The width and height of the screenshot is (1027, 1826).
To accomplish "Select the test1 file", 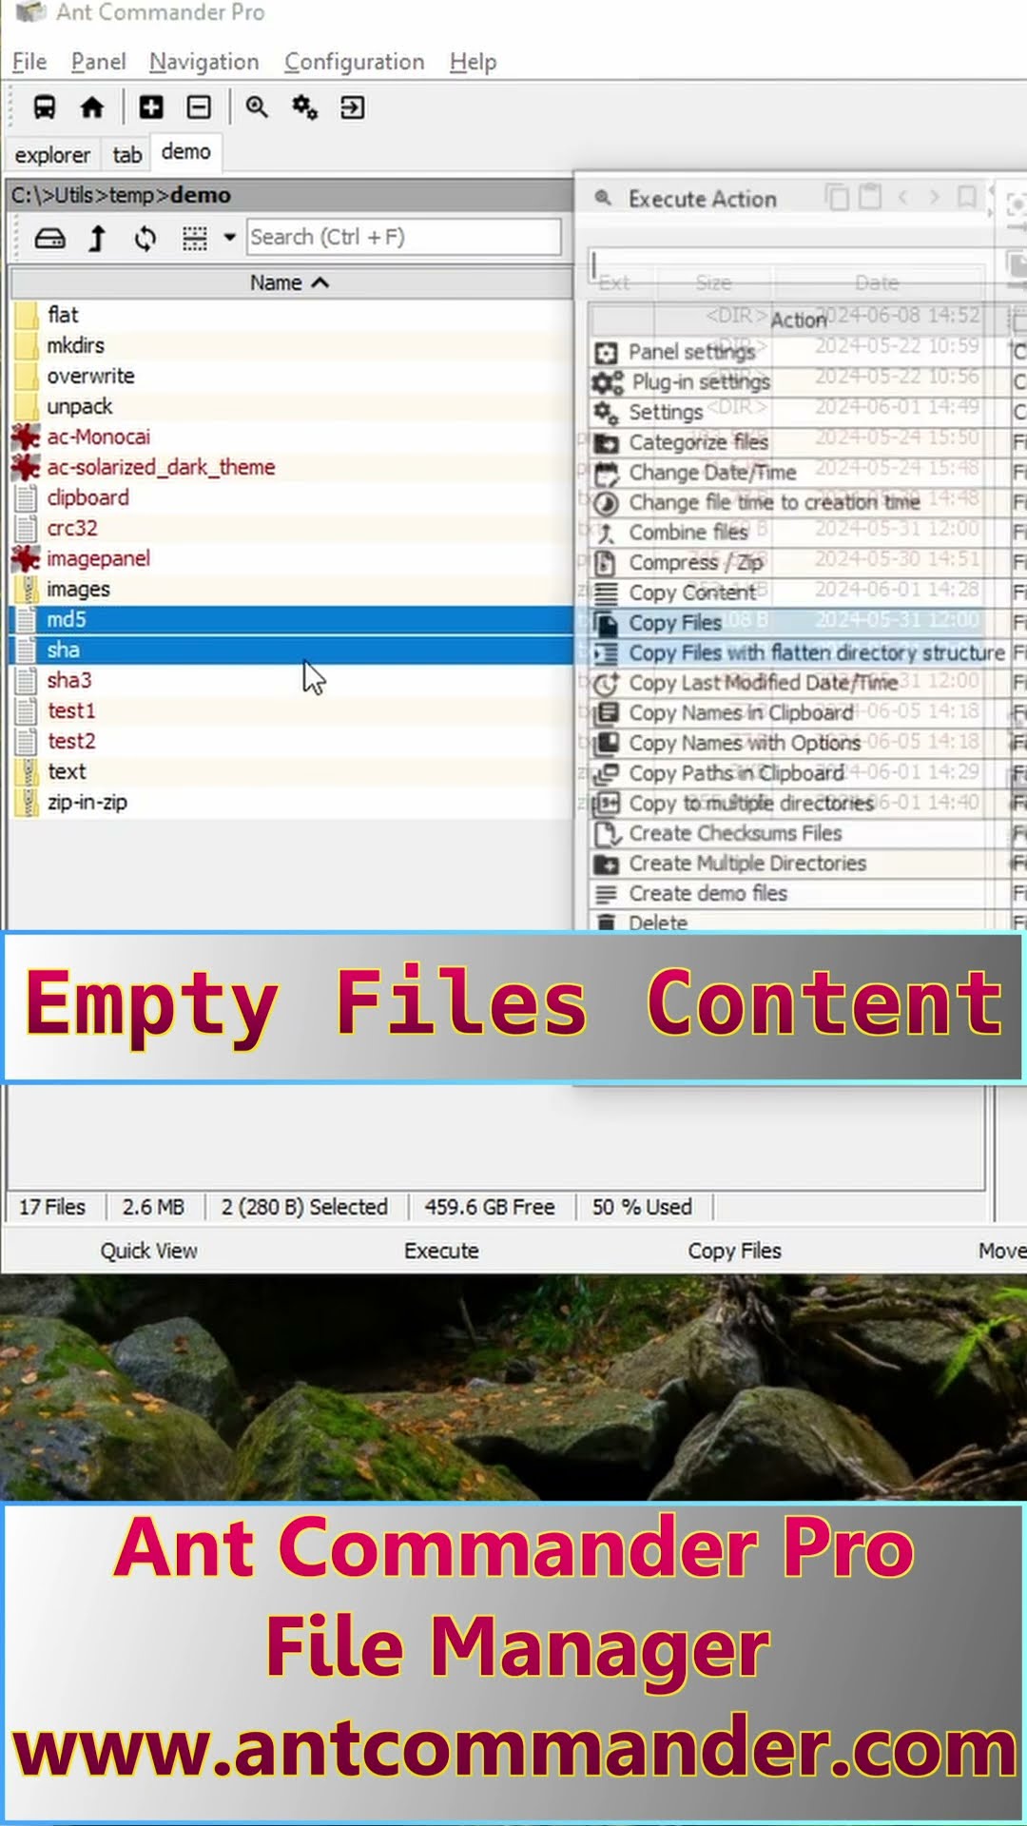I will (x=290, y=710).
